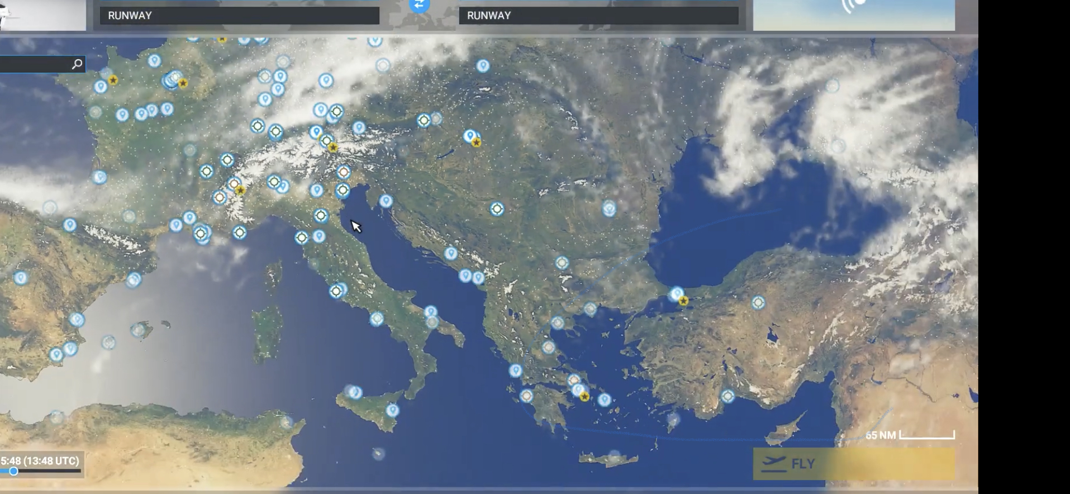The image size is (1070, 494).
Task: Choose the airport marker on Sicily's east coast
Action: pos(393,410)
